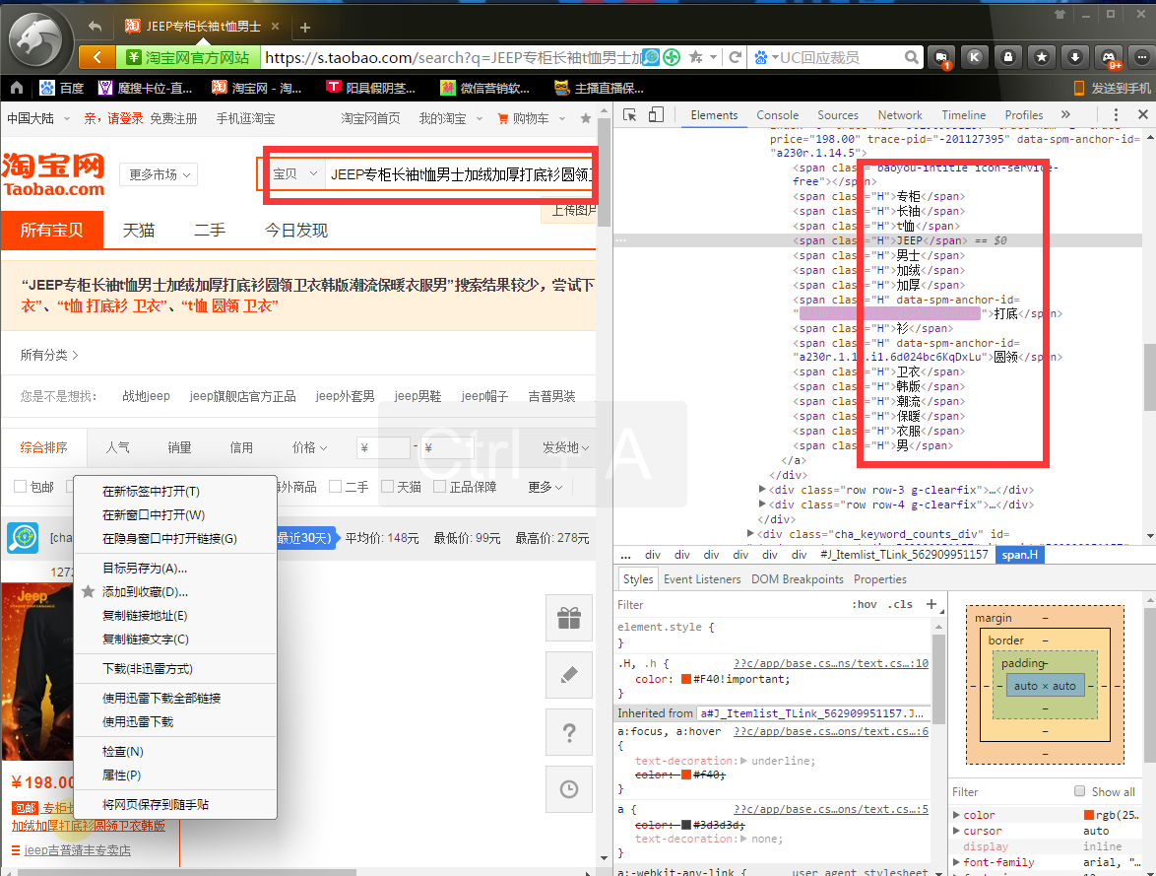Open DevTools customize three-dot menu
Screen dimensions: 1156x876
(1116, 114)
